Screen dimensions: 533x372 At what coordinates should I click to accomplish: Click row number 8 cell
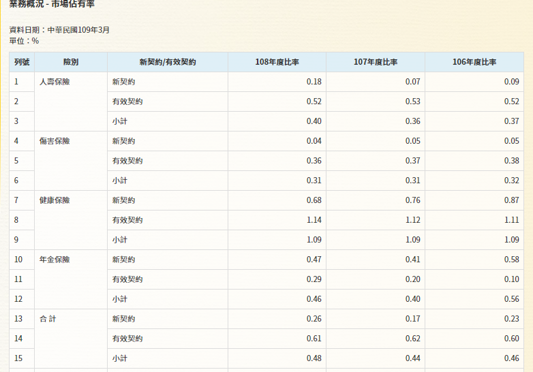22,220
